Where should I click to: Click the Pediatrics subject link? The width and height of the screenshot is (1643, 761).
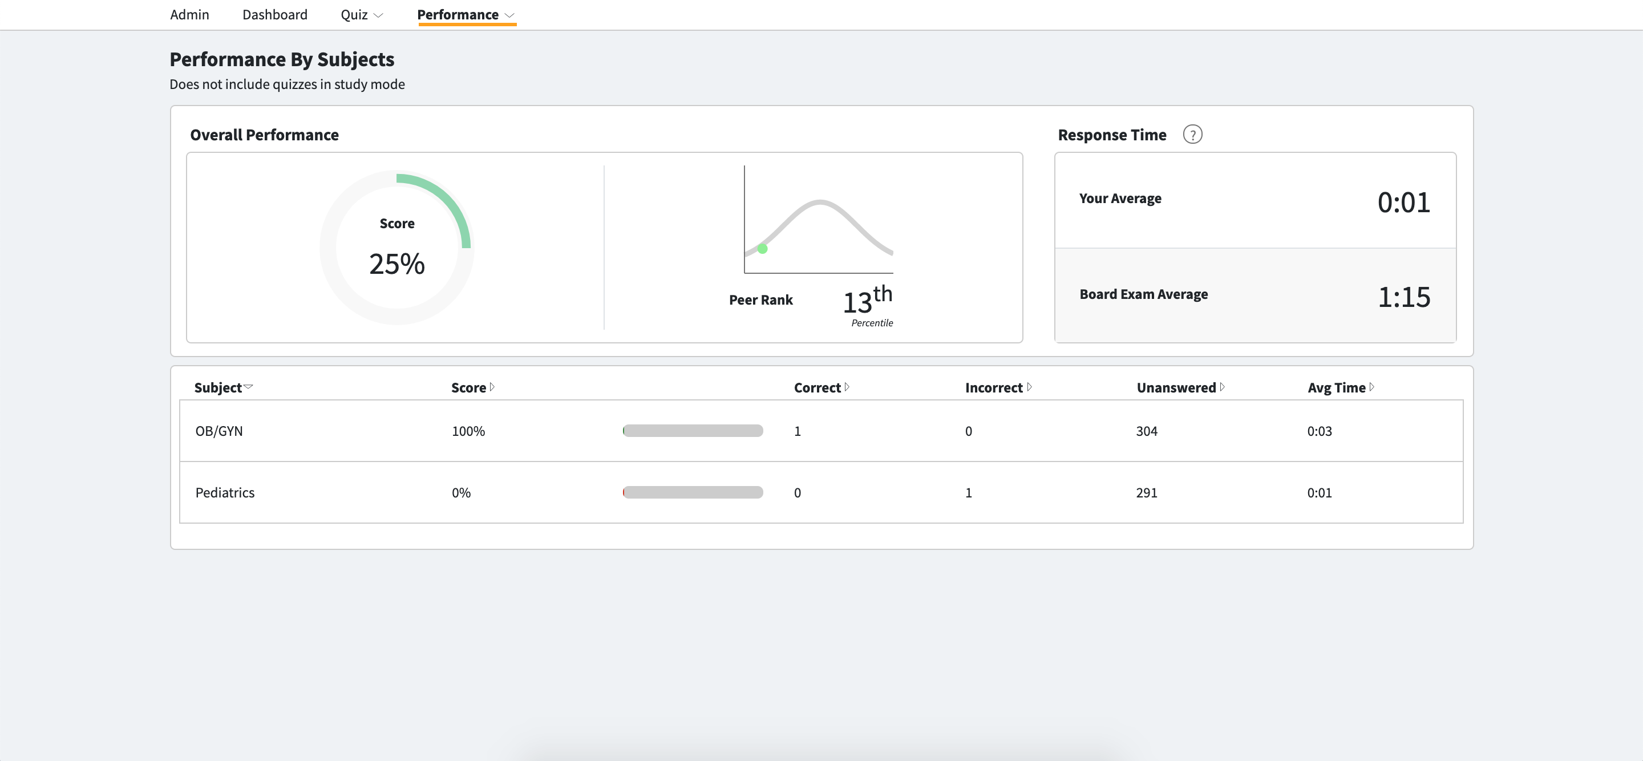click(x=225, y=492)
